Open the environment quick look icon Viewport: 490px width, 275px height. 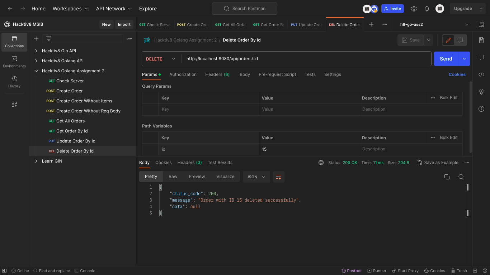481,24
